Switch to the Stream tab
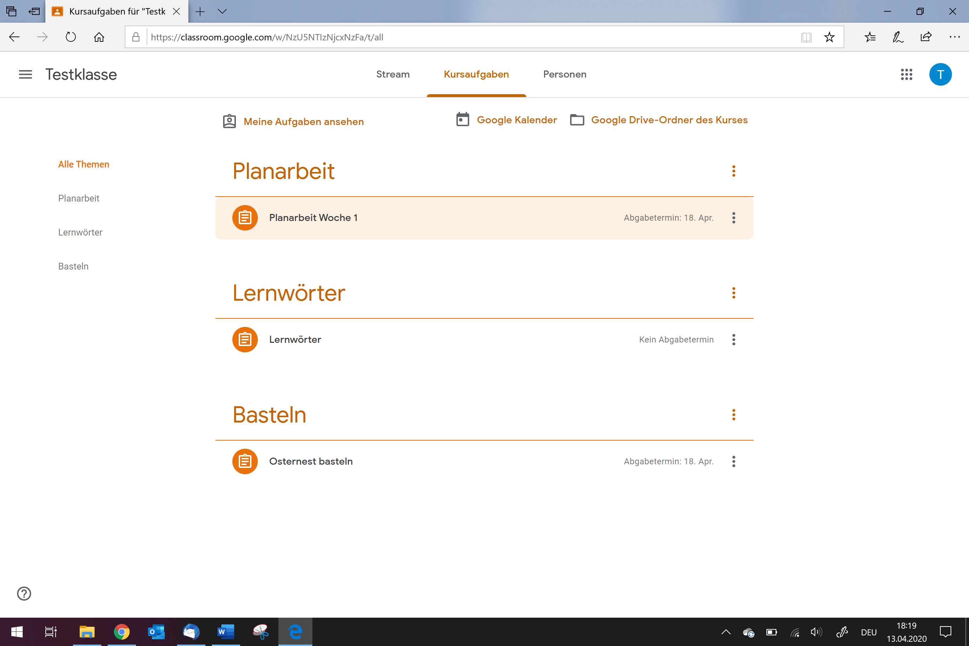 point(393,75)
